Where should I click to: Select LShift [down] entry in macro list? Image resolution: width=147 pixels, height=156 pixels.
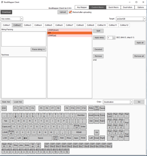(70, 30)
